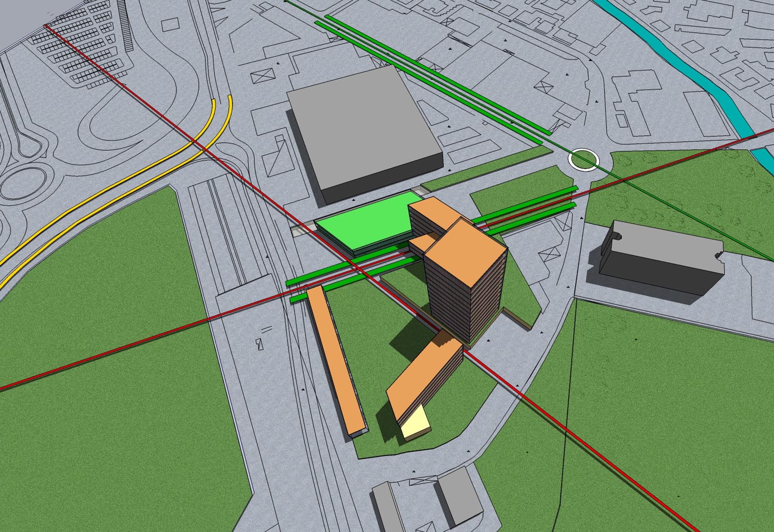This screenshot has width=774, height=532.
Task: Select the tall orange tower block
Action: (466, 281)
